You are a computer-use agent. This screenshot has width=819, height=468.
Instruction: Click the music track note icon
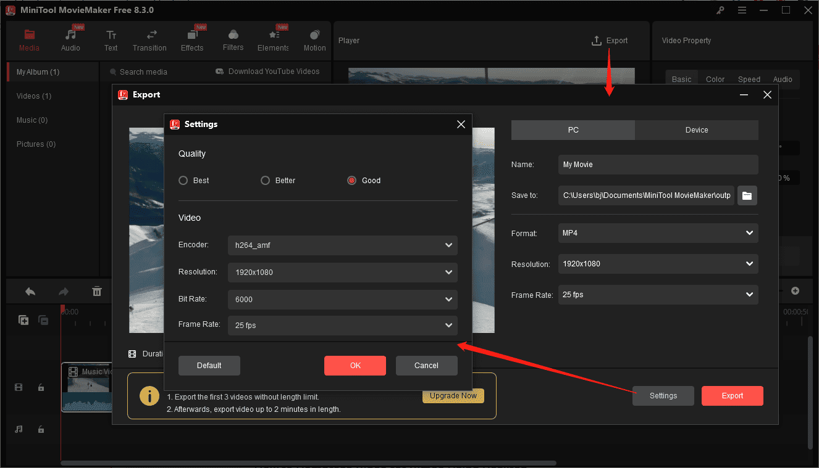point(19,429)
